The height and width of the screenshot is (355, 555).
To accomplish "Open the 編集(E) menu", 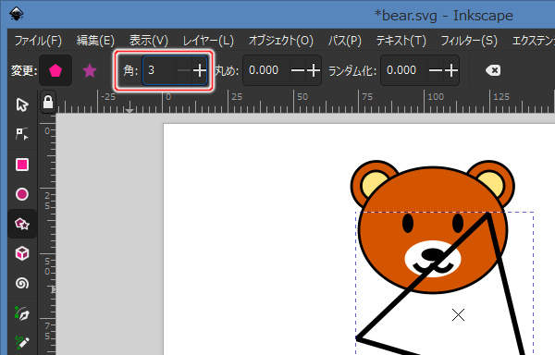I will [x=95, y=41].
